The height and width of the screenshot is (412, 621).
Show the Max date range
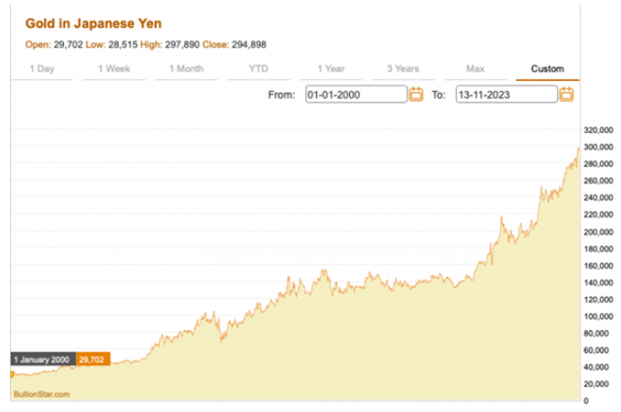coord(475,68)
